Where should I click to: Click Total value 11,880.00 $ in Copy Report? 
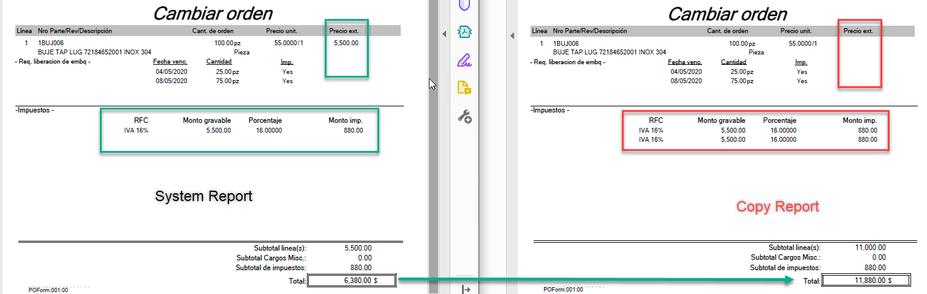[866, 280]
